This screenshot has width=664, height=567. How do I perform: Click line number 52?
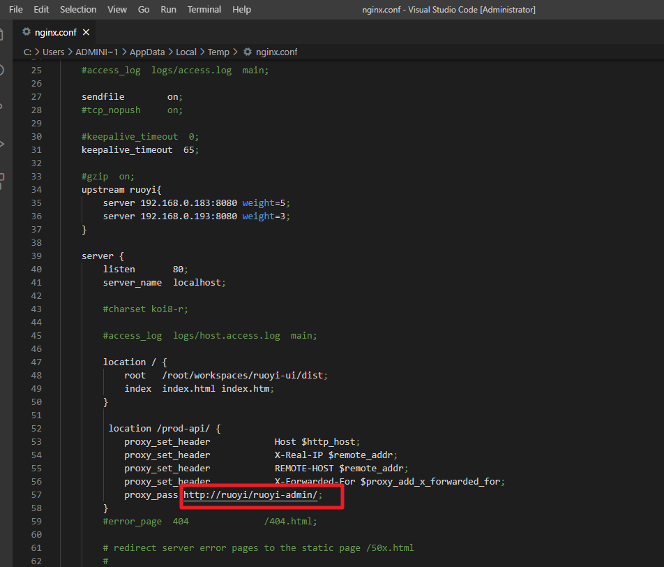point(36,428)
